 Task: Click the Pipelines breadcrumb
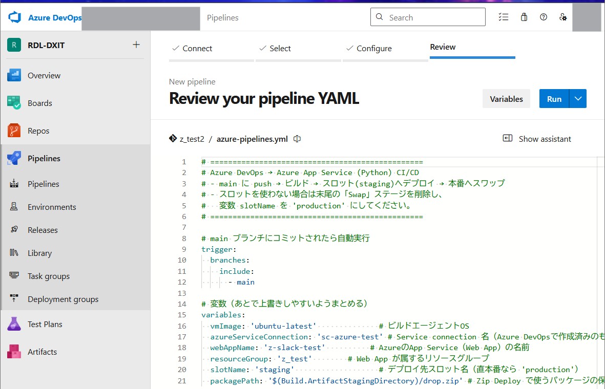click(x=223, y=18)
